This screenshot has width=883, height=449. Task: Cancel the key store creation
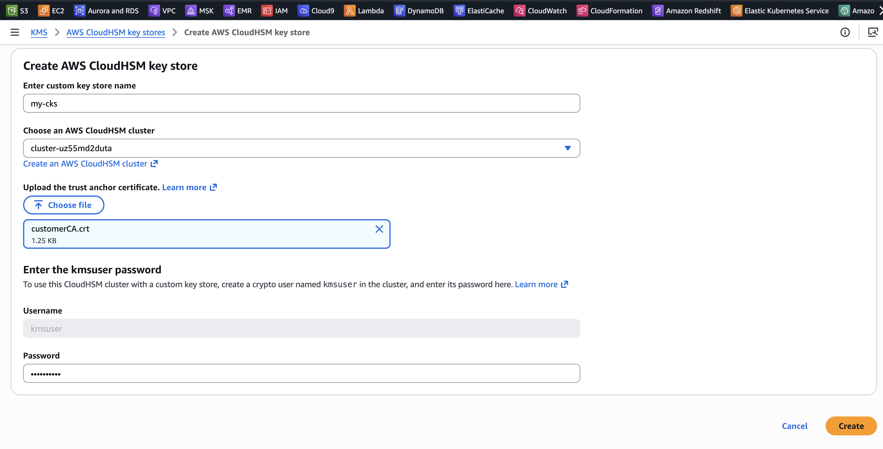(795, 426)
